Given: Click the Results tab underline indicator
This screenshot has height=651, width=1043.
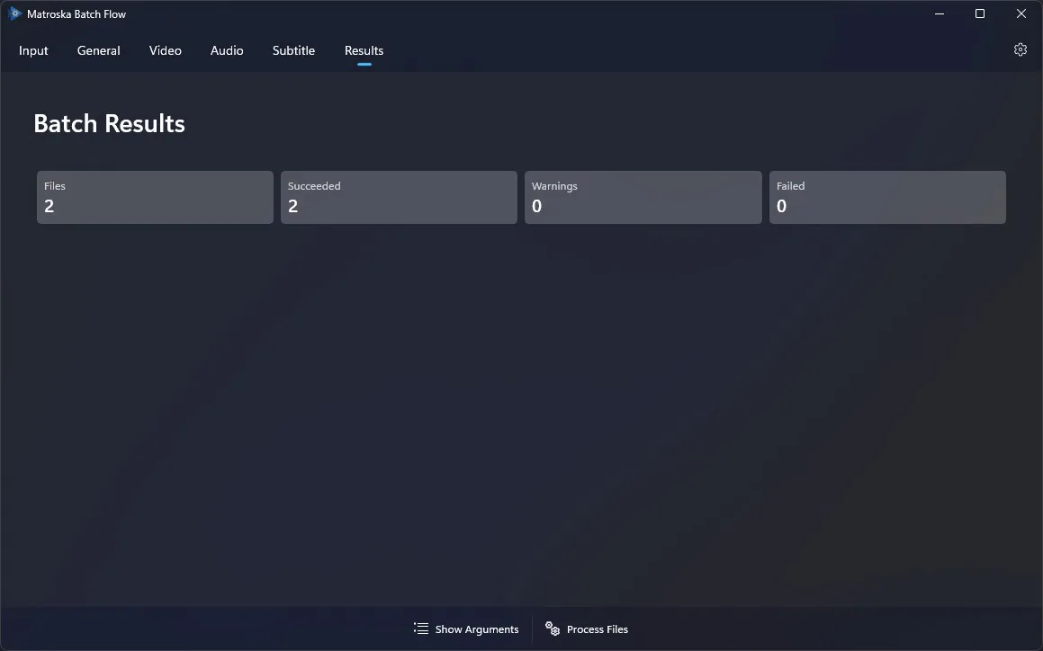Looking at the screenshot, I should pos(364,66).
